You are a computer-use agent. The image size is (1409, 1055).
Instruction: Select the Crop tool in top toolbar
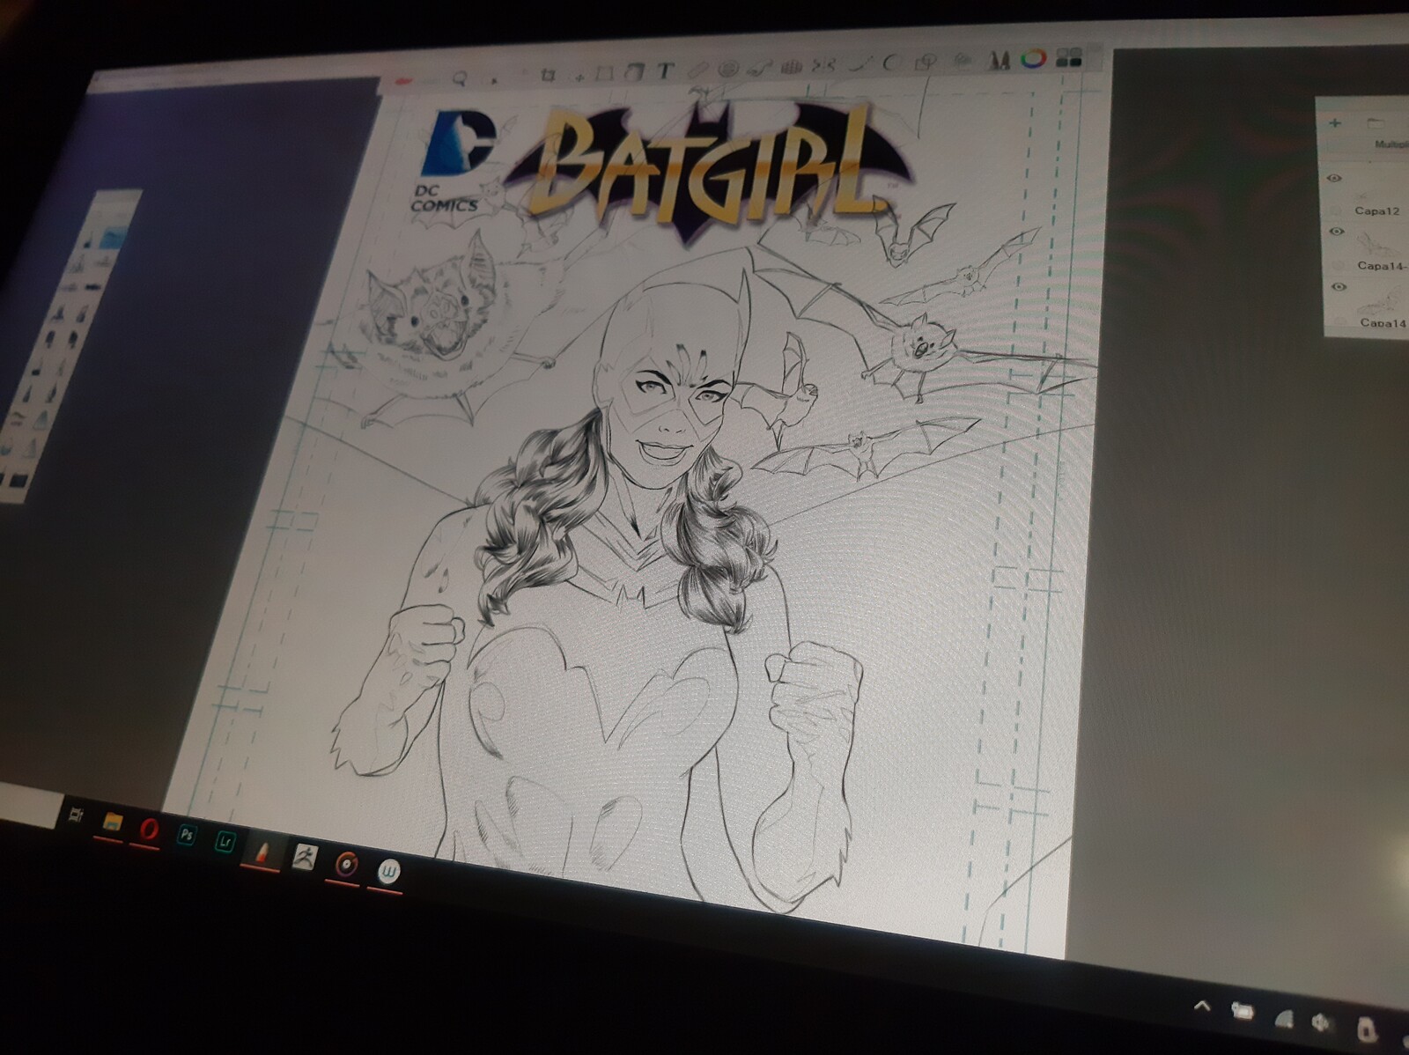pos(547,75)
